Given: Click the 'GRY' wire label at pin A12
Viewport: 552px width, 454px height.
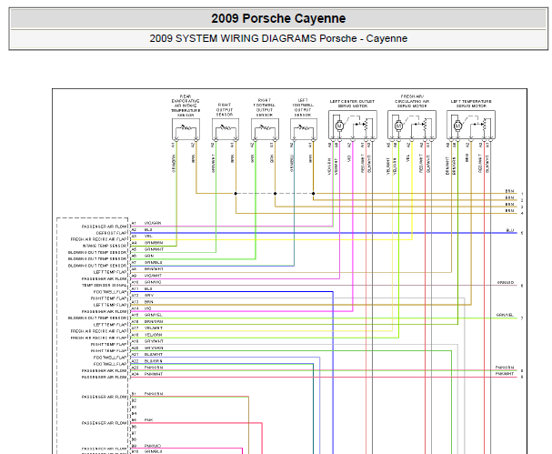Looking at the screenshot, I should coord(149,296).
